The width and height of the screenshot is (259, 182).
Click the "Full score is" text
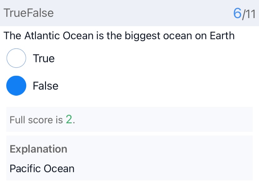[x=36, y=120]
